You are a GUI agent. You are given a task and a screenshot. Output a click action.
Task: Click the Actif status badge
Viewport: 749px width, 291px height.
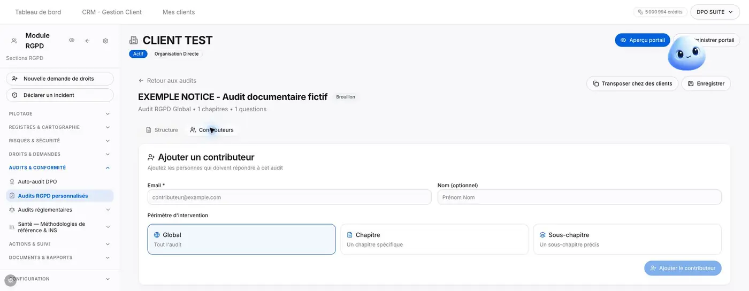(x=138, y=54)
